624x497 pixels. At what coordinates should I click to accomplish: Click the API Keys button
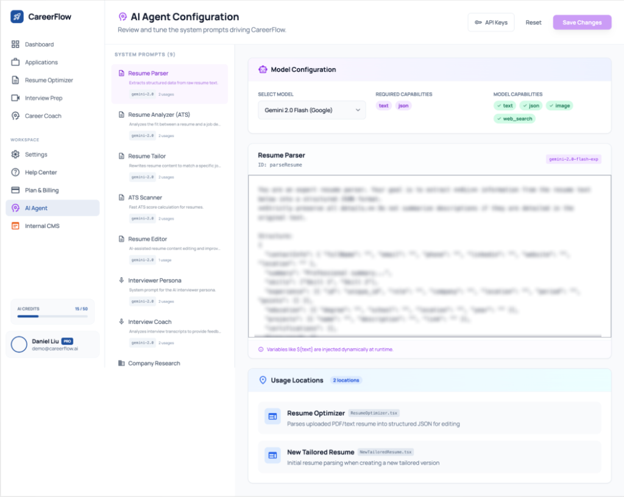[x=491, y=22]
